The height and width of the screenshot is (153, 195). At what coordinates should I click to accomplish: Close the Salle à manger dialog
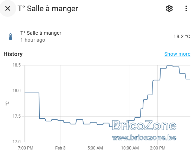click(x=8, y=8)
